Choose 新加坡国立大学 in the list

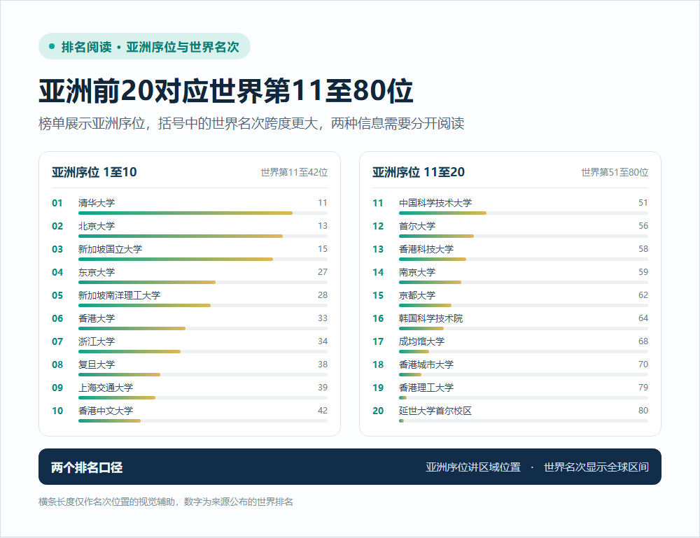[x=190, y=253]
